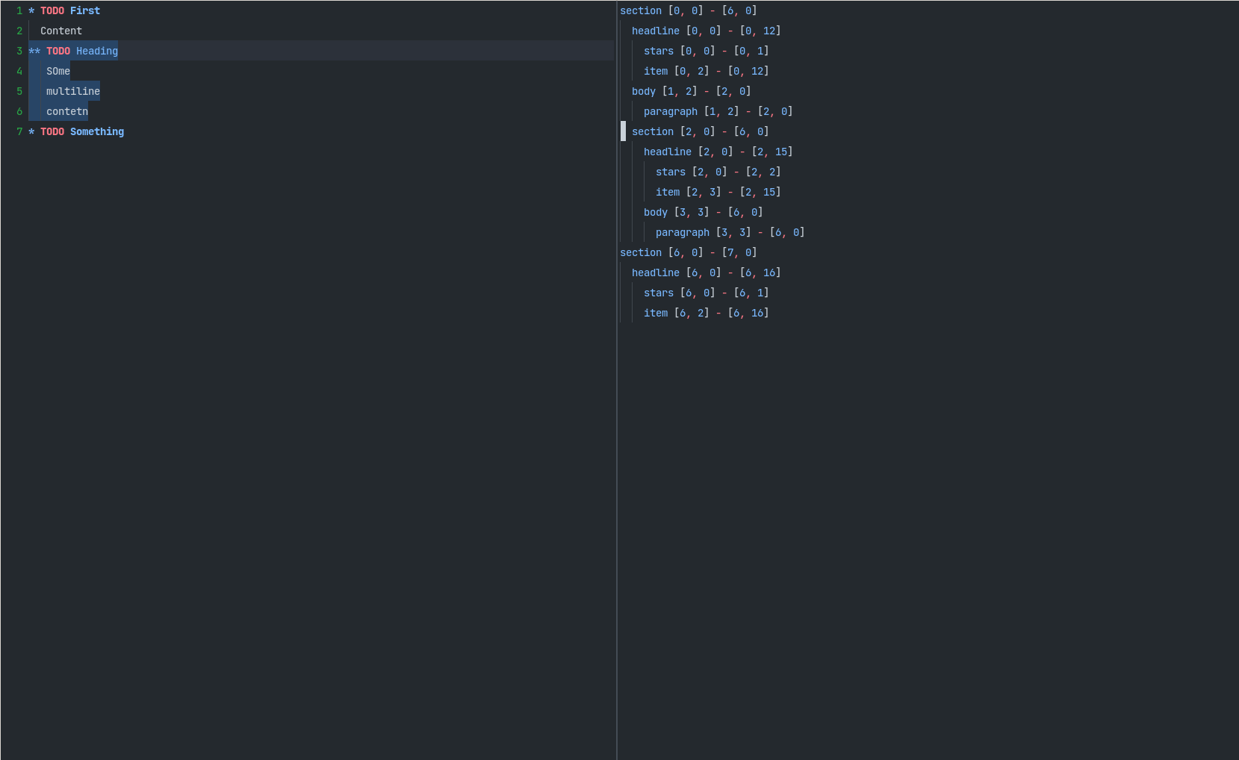Click the 'contetn' text line
The image size is (1239, 760).
[x=67, y=111]
